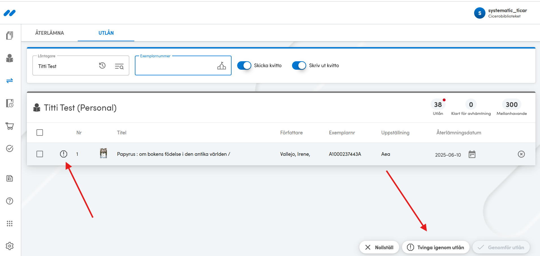
Task: Click the Cicerobiblioteket library name
Action: pos(504,16)
